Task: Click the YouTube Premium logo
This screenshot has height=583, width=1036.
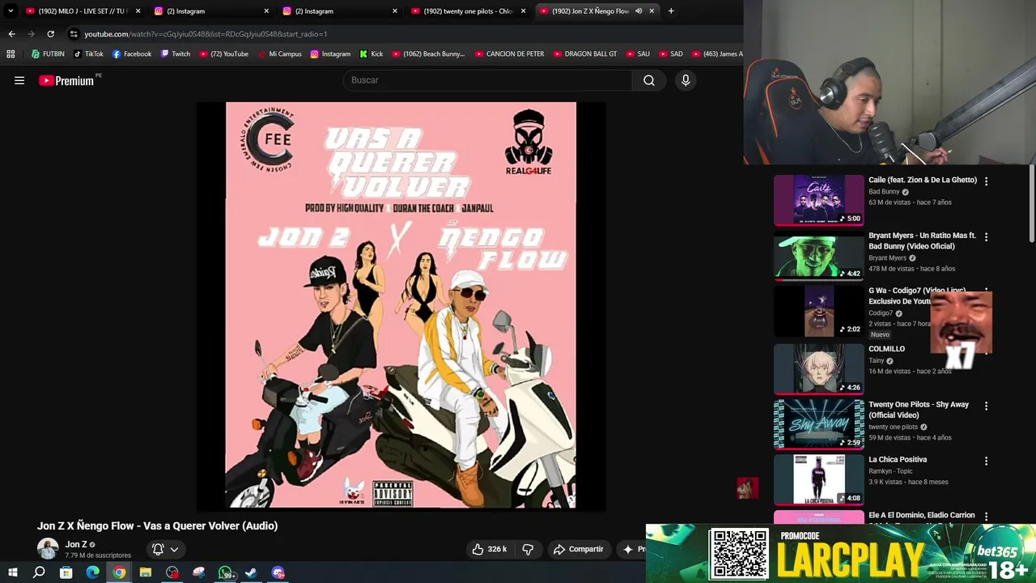Action: click(69, 80)
